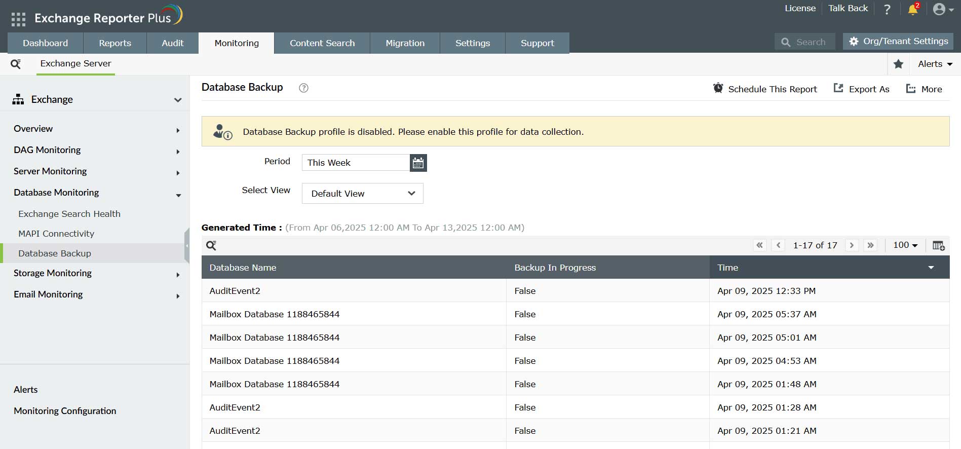Viewport: 961px width, 449px height.
Task: Click the Apr 09, 2025 12:33 PM cell
Action: [x=829, y=291]
